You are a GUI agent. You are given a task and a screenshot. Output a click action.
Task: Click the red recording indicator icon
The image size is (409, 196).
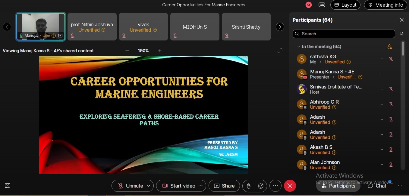pyautogui.click(x=308, y=5)
